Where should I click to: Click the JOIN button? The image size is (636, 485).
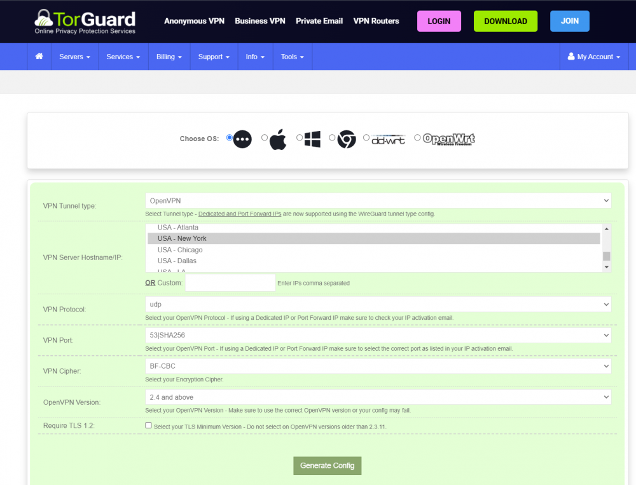569,21
